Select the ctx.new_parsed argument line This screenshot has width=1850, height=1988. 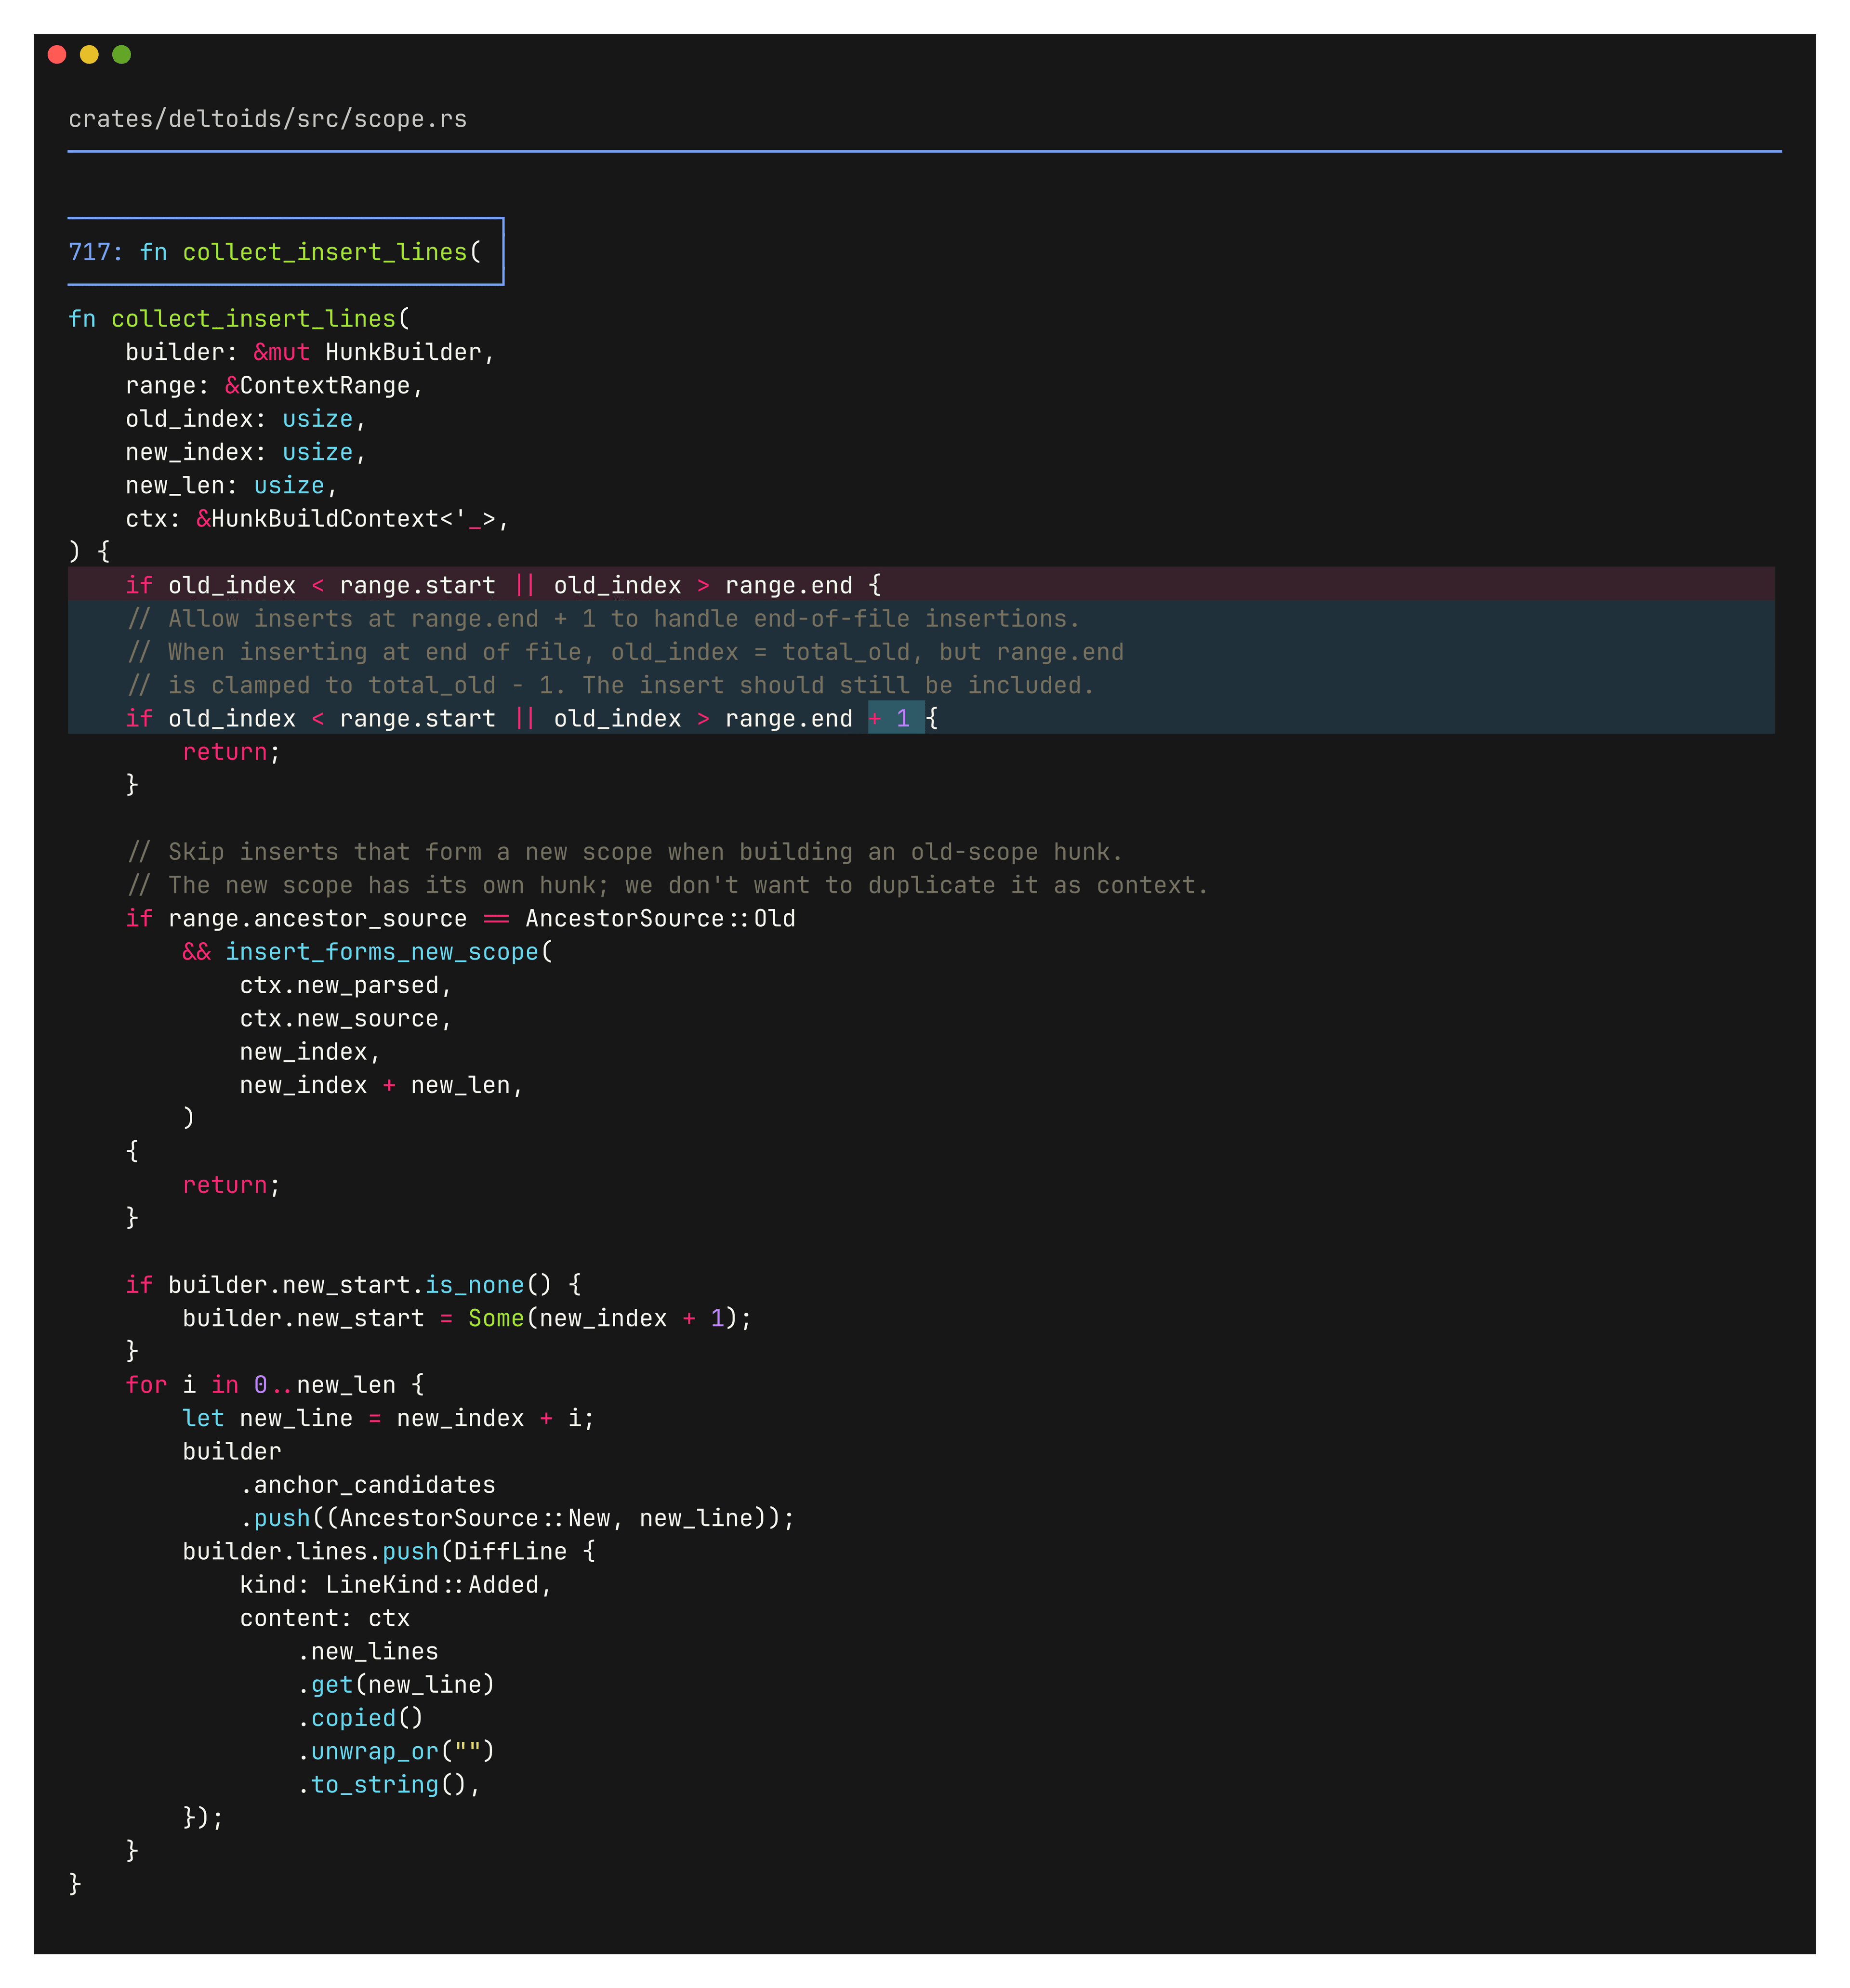(345, 985)
